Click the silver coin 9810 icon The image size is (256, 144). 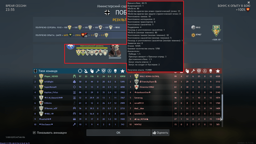193,27
